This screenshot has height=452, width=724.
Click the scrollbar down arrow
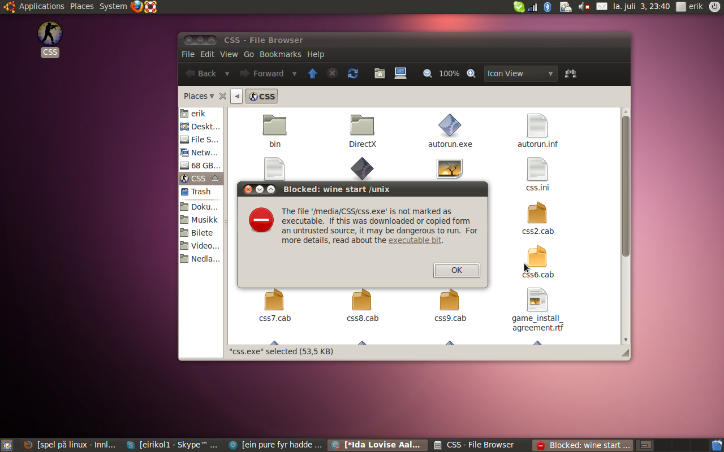click(626, 340)
